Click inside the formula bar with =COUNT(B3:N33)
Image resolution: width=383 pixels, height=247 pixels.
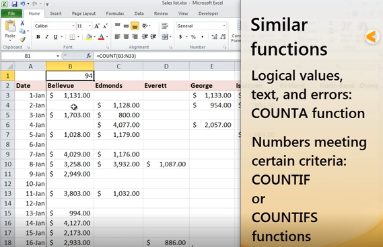[167, 56]
